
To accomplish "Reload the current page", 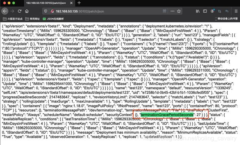I will [x=19, y=11].
